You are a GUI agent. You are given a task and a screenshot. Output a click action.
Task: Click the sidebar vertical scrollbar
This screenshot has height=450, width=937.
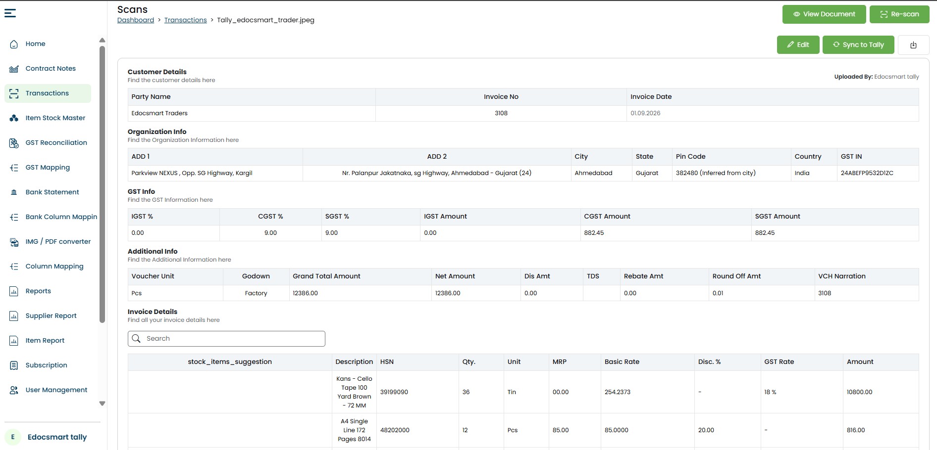click(x=102, y=184)
